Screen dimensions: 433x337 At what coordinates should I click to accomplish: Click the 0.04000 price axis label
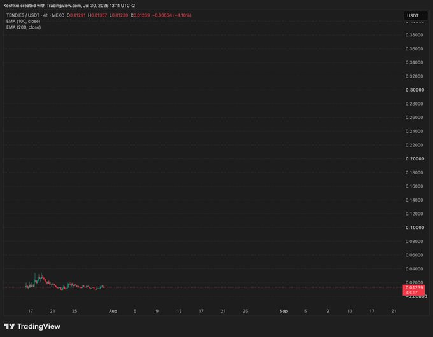pos(414,268)
